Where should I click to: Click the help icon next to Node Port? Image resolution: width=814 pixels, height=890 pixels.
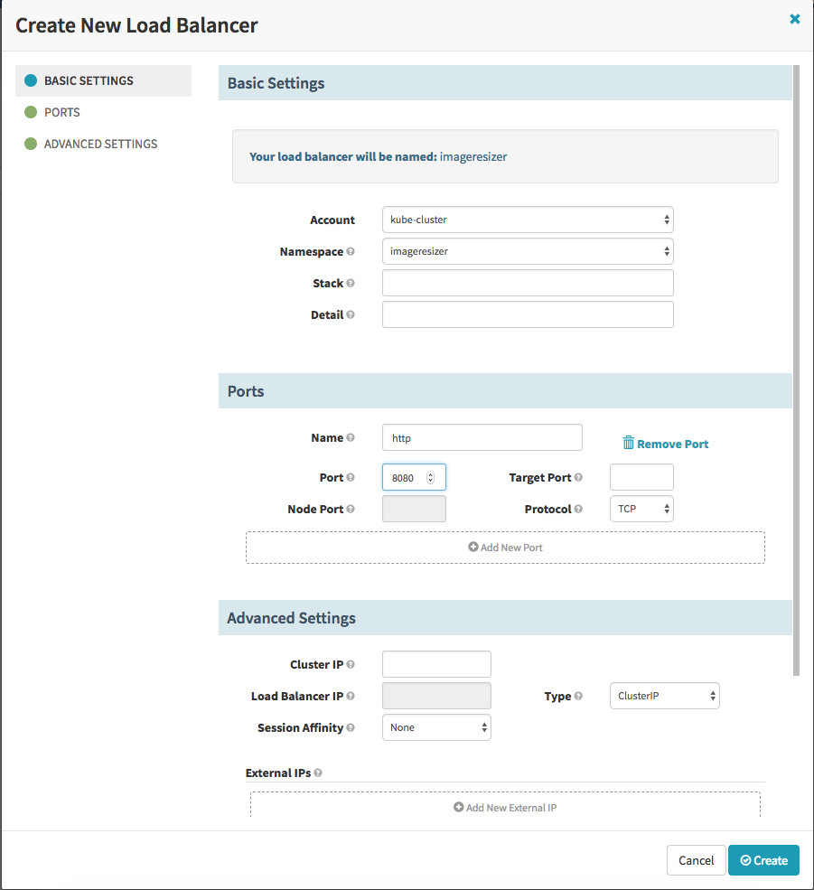(x=351, y=509)
